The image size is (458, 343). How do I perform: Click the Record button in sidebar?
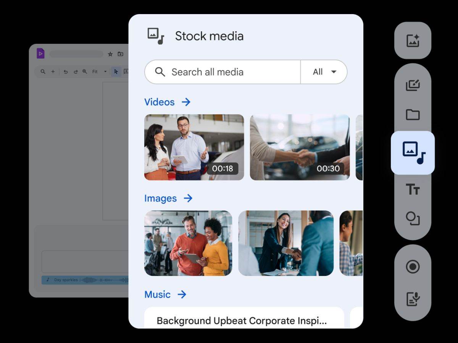click(x=413, y=267)
